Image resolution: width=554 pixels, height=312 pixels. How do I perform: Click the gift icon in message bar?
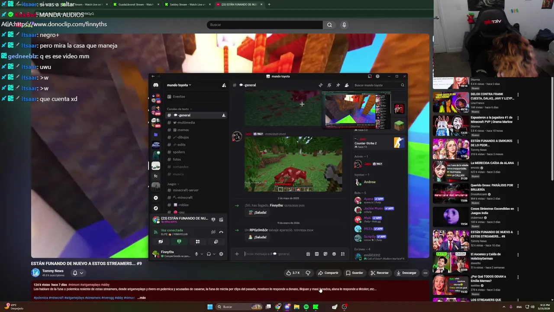pyautogui.click(x=308, y=254)
